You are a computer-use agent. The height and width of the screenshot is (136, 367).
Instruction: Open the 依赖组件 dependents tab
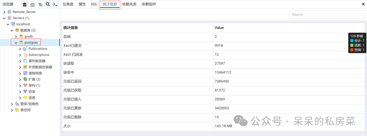pos(149,4)
